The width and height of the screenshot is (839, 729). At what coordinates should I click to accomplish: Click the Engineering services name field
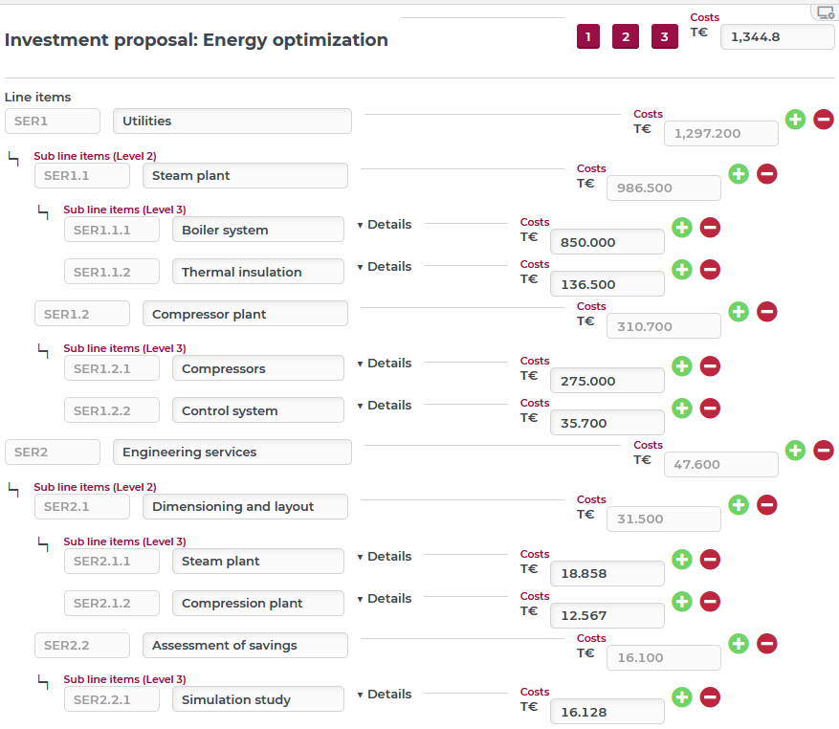coord(232,453)
